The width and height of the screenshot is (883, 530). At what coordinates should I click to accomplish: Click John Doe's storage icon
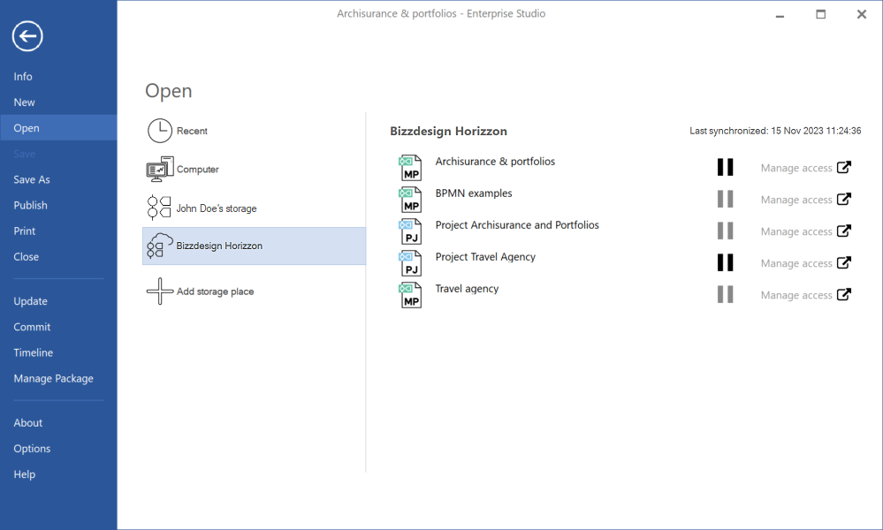(159, 208)
